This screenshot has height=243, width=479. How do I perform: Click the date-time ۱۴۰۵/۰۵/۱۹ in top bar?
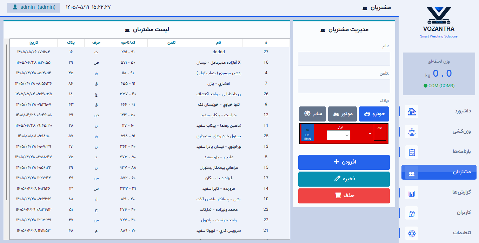tap(88, 7)
